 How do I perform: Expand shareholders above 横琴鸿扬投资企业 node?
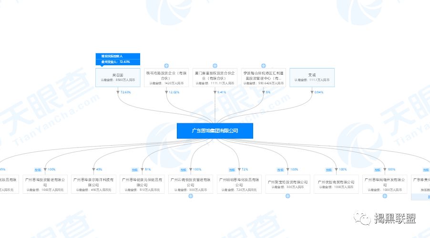point(166,66)
